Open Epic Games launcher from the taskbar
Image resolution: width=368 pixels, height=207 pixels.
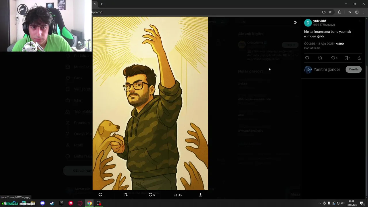(x=61, y=203)
